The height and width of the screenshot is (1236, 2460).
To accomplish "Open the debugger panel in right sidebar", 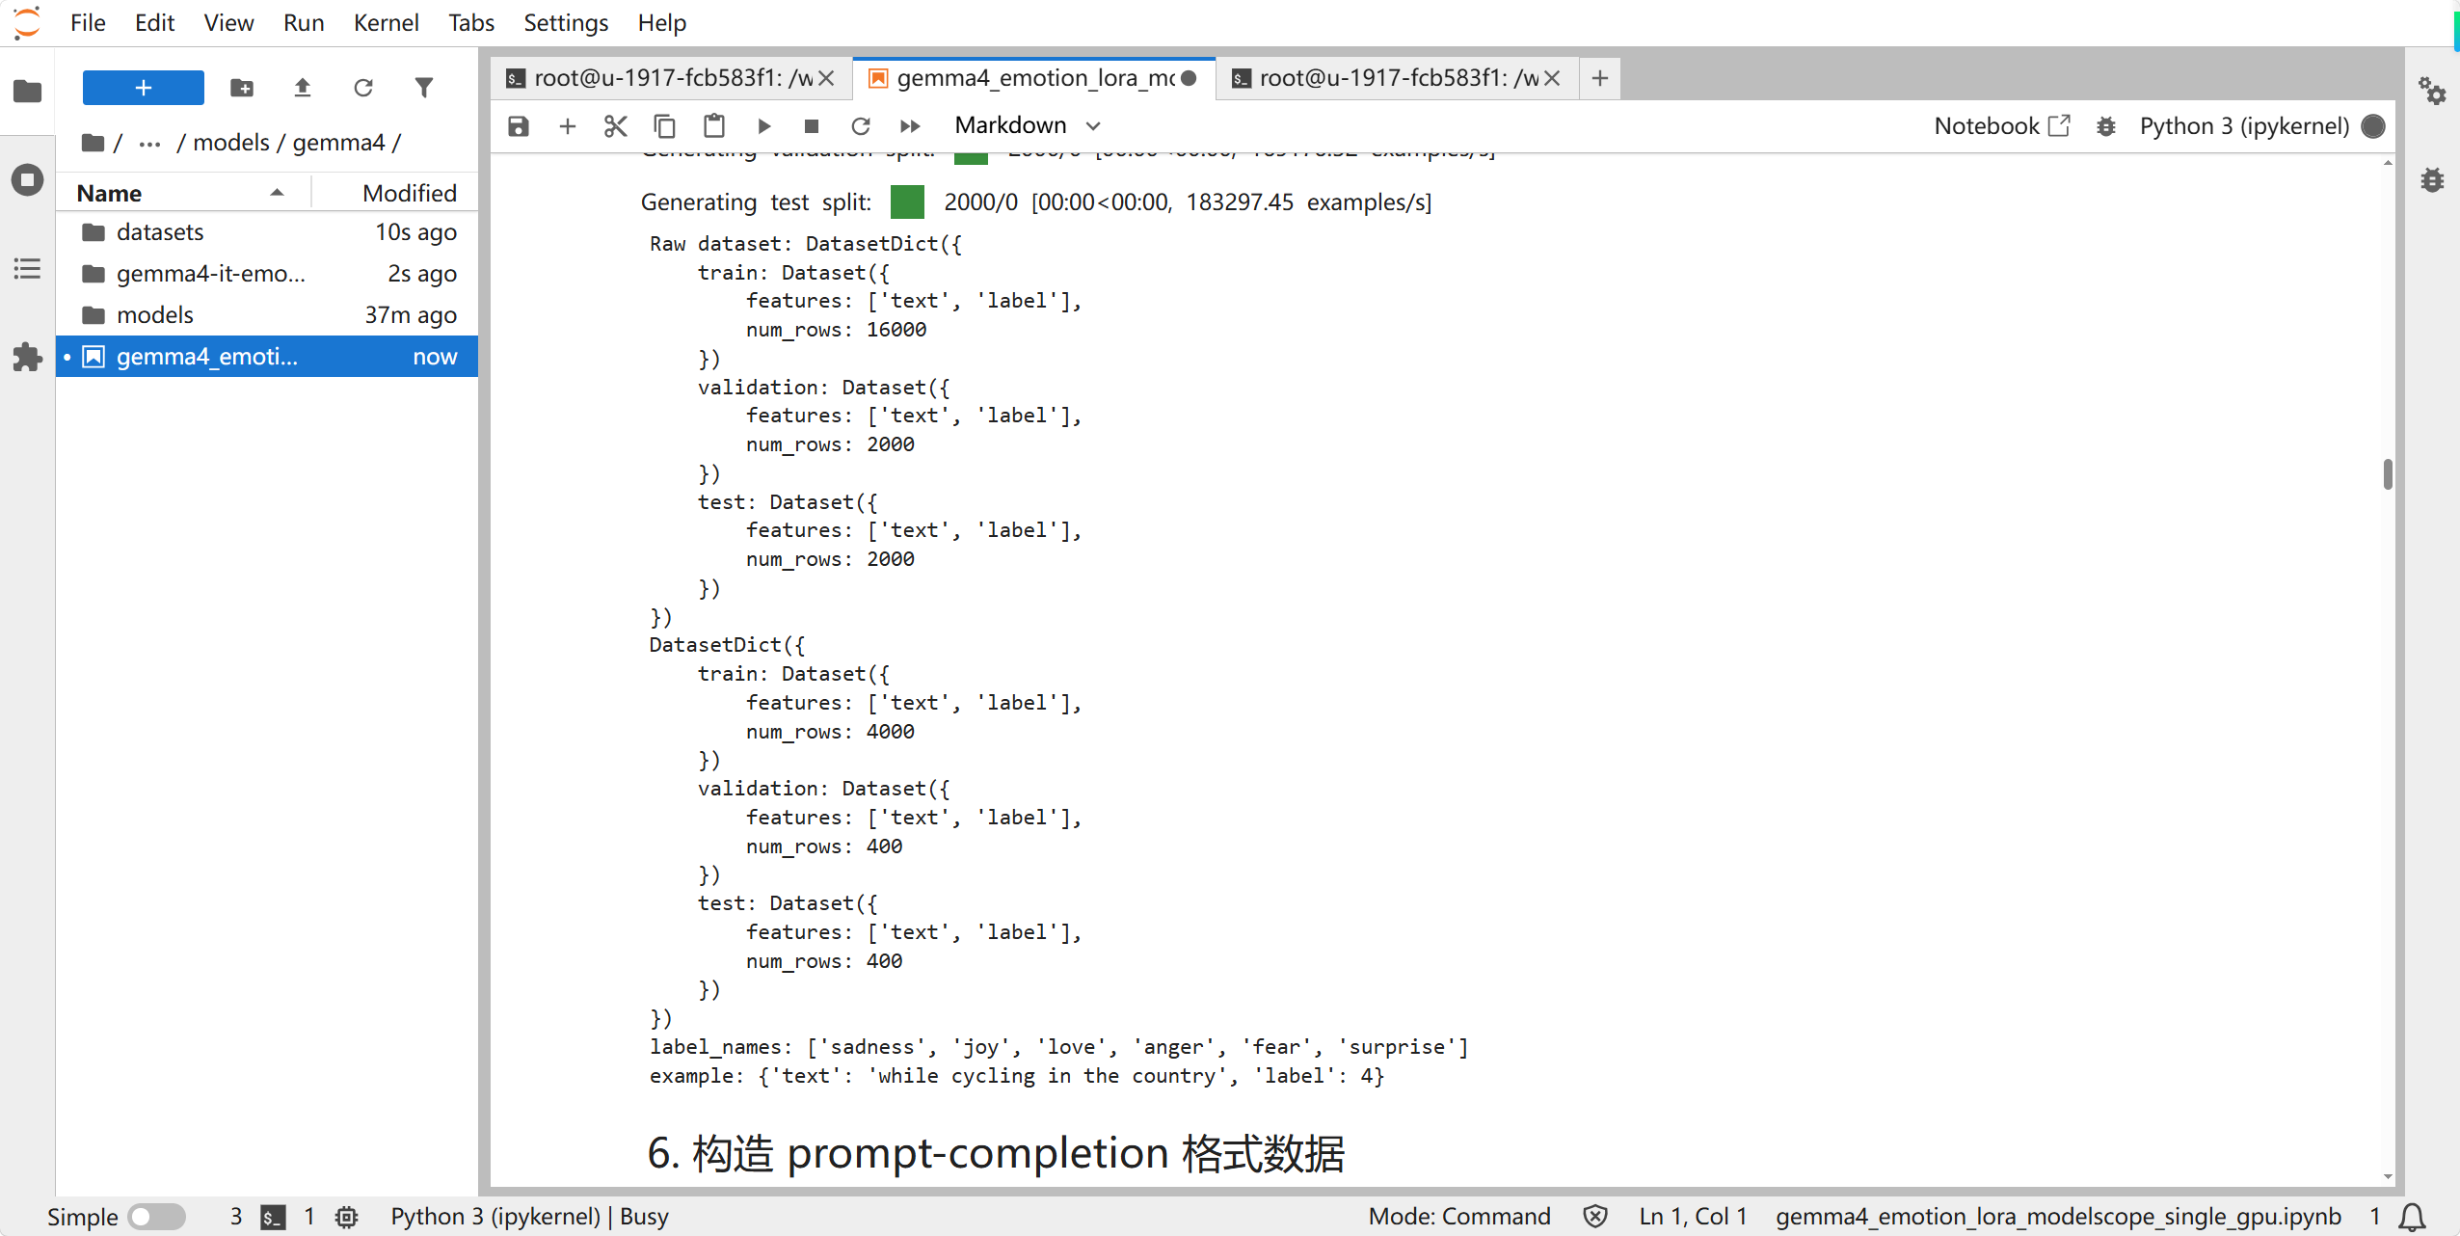I will tap(2432, 179).
